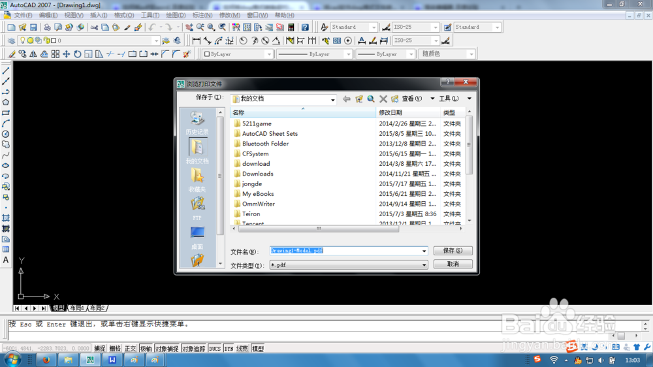Viewport: 653px width, 367px height.
Task: Toggle DYN dynamic input in status bar
Action: [x=229, y=349]
